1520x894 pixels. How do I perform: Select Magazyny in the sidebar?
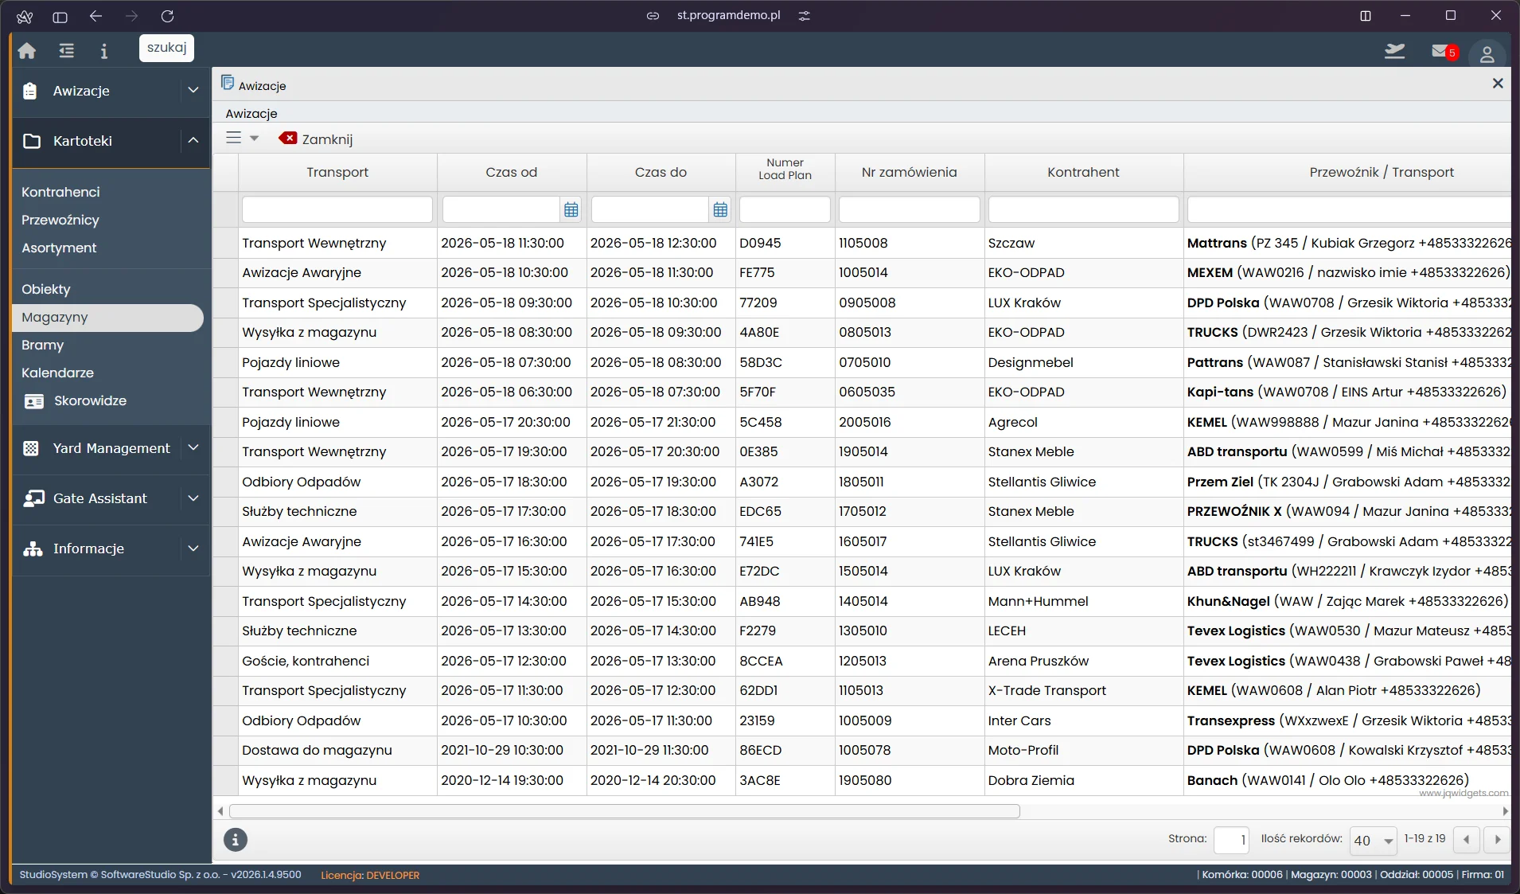pos(107,317)
